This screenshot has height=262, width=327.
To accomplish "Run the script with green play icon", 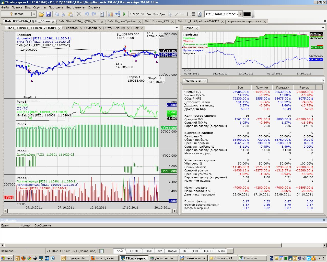I will click(124, 14).
